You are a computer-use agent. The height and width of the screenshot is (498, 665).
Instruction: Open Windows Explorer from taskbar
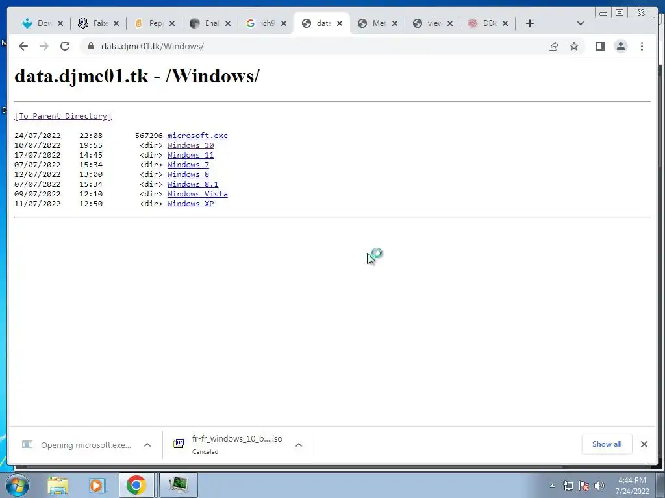pos(58,486)
